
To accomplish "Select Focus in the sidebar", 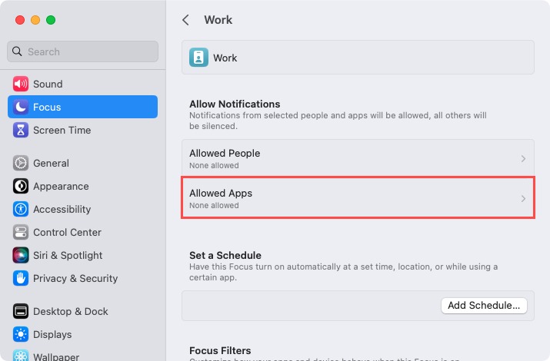I will 82,107.
